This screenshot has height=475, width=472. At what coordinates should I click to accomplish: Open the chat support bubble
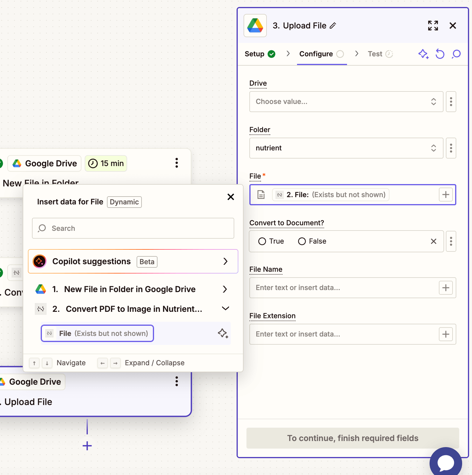pos(446,463)
